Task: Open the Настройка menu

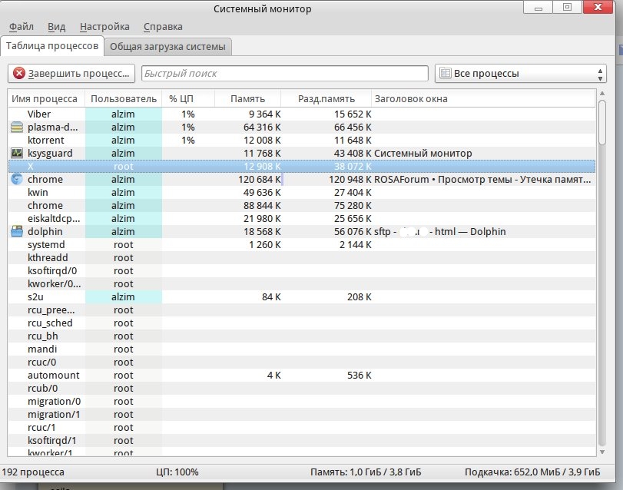Action: point(104,27)
